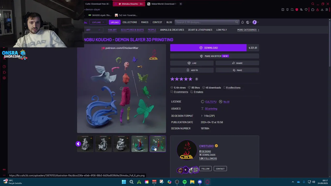
Task: Focus the 'Search 2.7M designs' field
Action: pyautogui.click(x=207, y=22)
